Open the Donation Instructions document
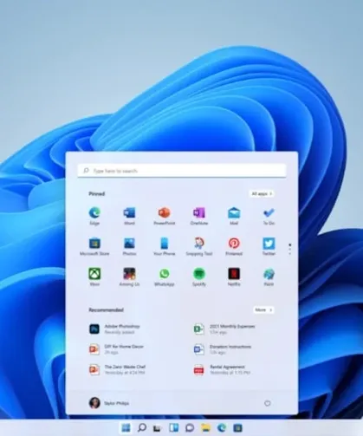Screen dimensions: 363x436 tap(223, 349)
